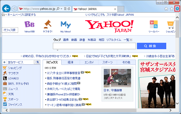Click the オフィス版 button

(x=10, y=30)
